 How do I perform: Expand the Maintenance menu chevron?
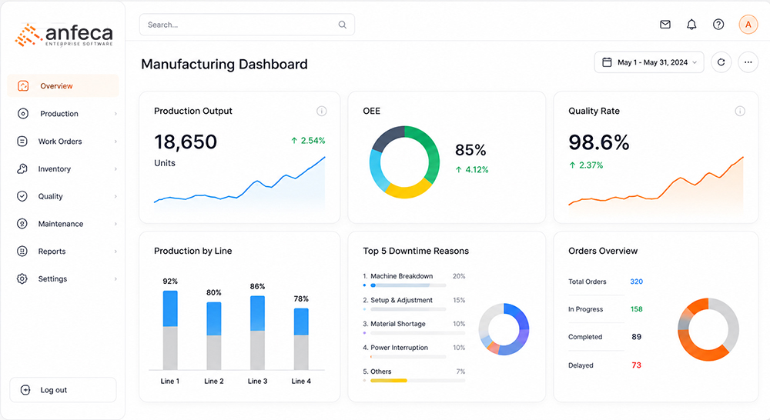tap(116, 224)
